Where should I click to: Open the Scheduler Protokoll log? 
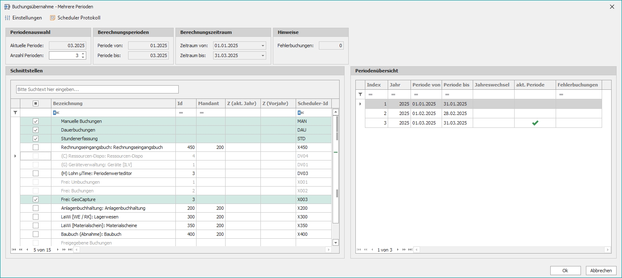click(x=75, y=18)
